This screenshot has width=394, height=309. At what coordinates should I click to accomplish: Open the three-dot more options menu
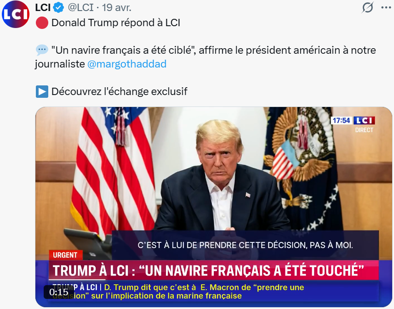pyautogui.click(x=386, y=7)
